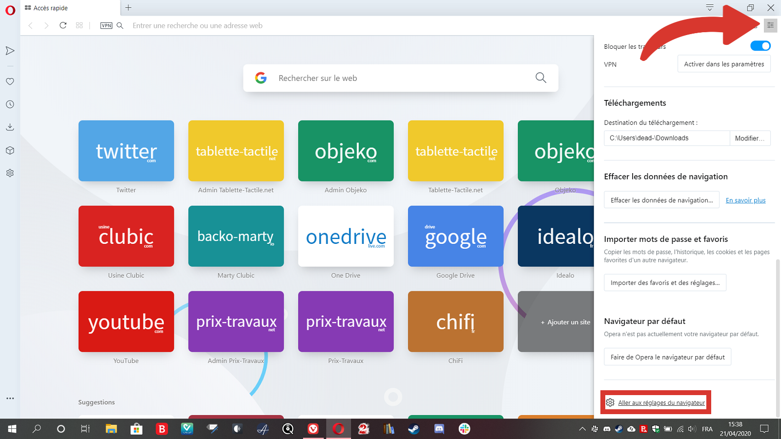Open the tab list dropdown in titlebar
Viewport: 781px width, 439px height.
(710, 8)
